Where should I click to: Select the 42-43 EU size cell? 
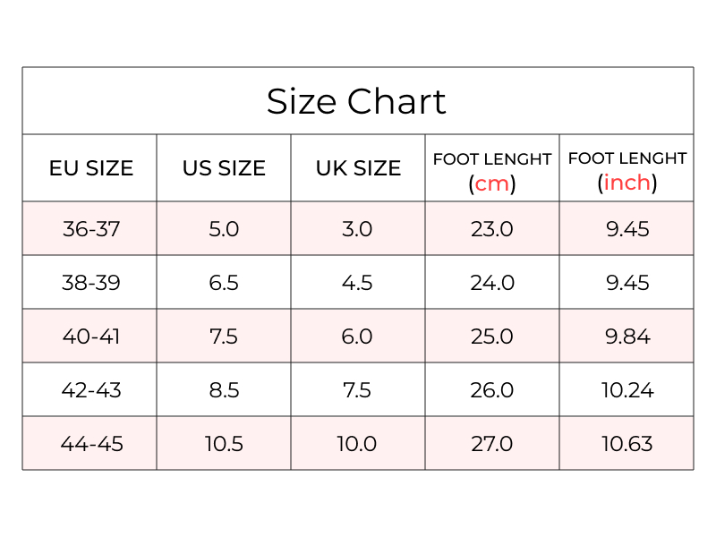[x=91, y=390]
